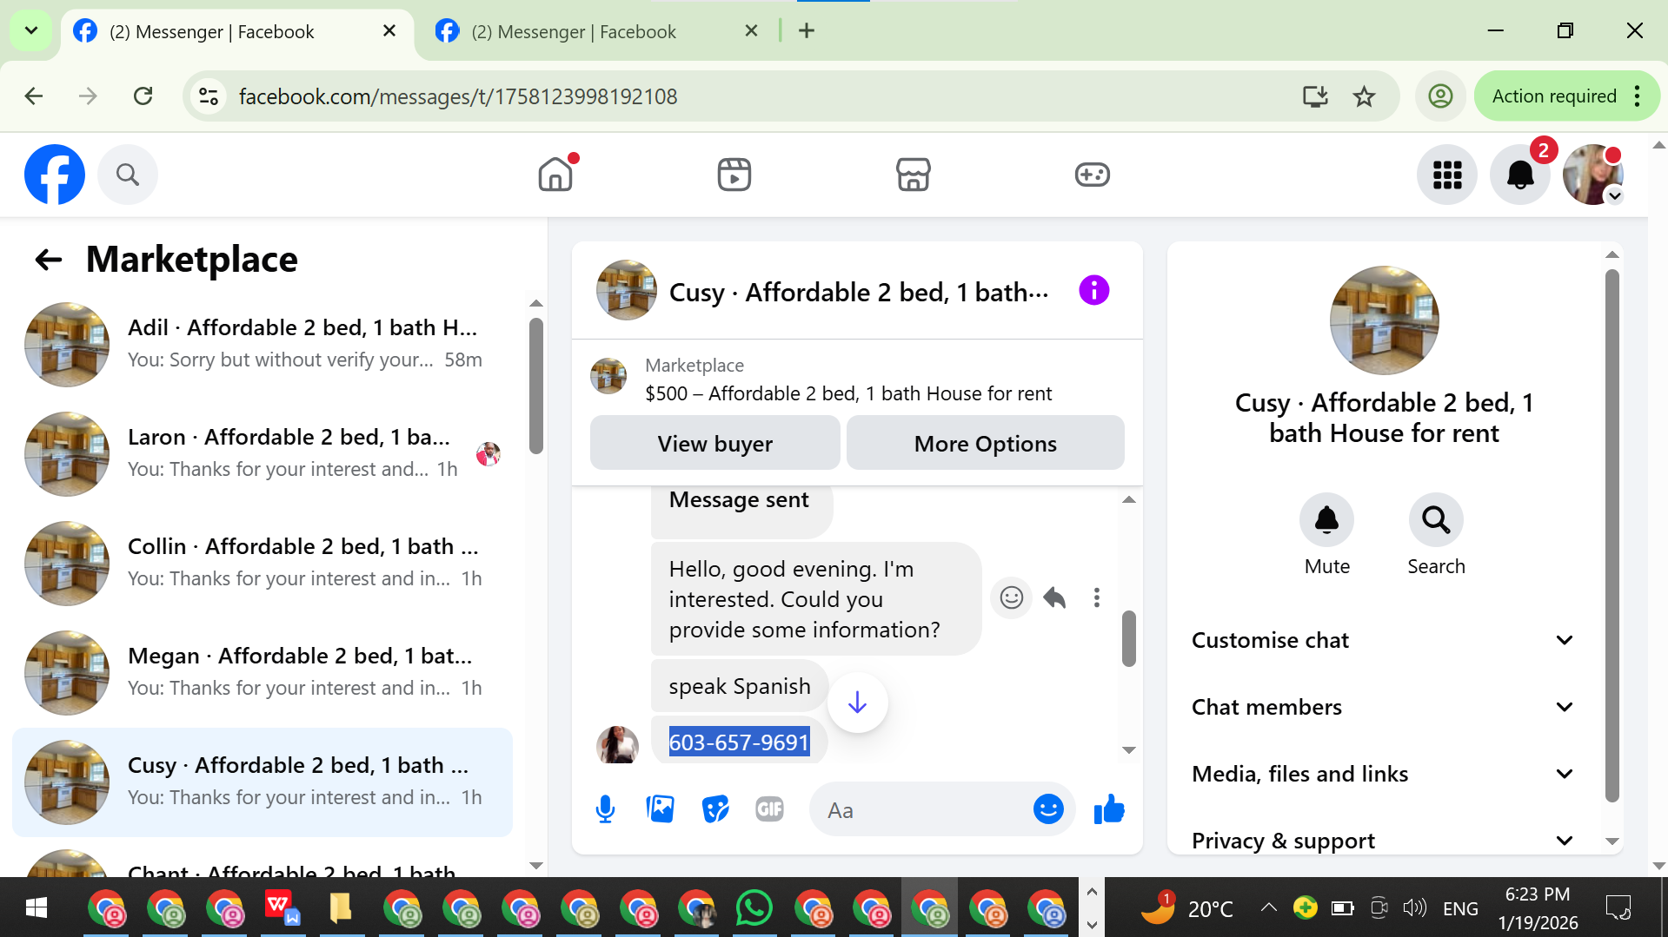Viewport: 1668px width, 937px height.
Task: Expand Chat members section
Action: point(1384,708)
